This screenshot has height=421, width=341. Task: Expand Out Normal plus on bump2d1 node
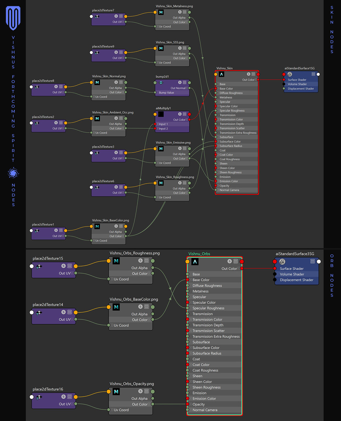click(187, 88)
